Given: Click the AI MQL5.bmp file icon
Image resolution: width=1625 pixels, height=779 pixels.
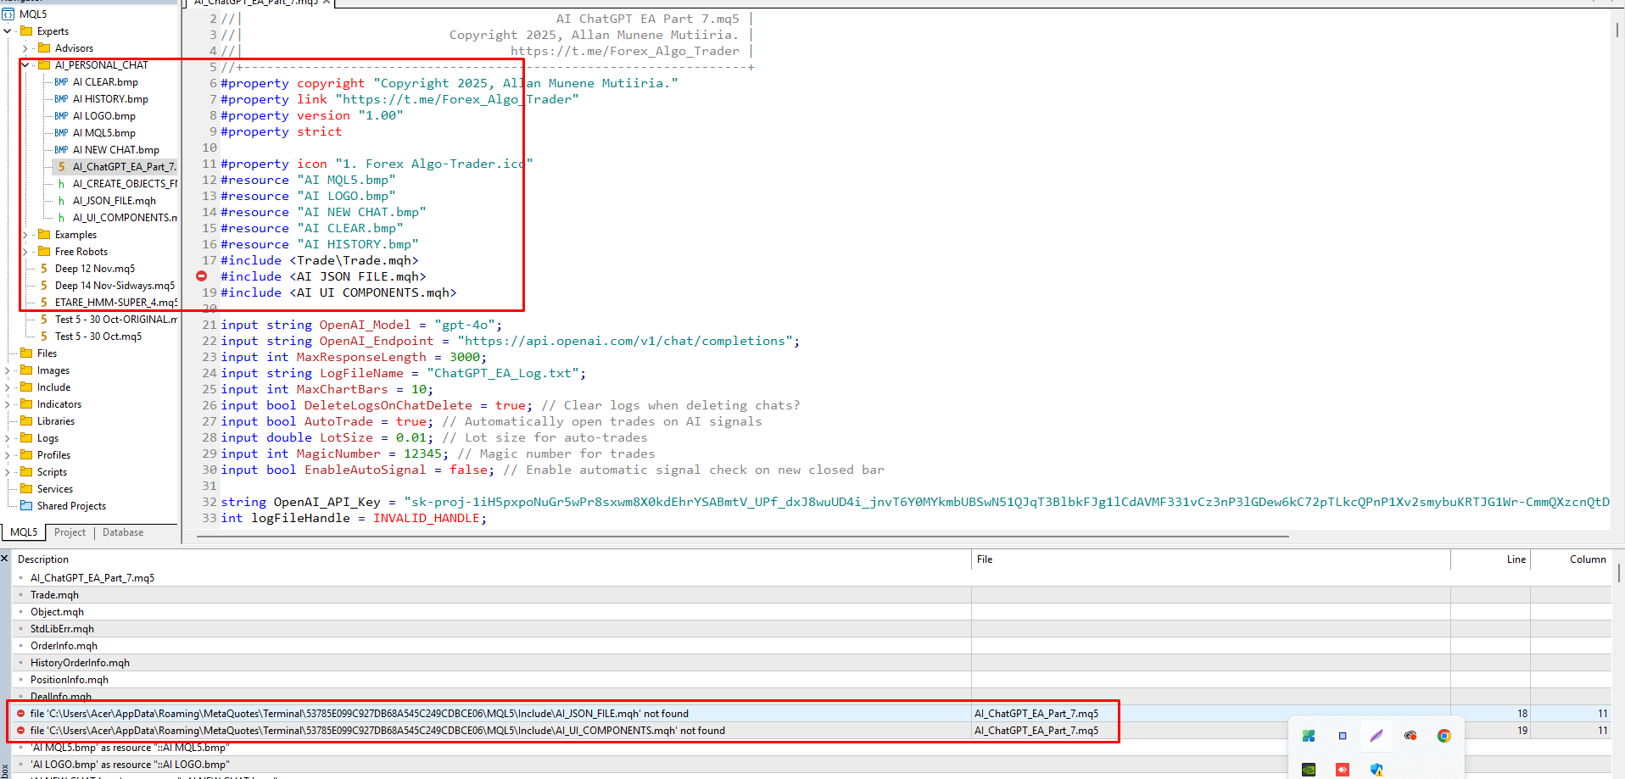Looking at the screenshot, I should tap(61, 132).
